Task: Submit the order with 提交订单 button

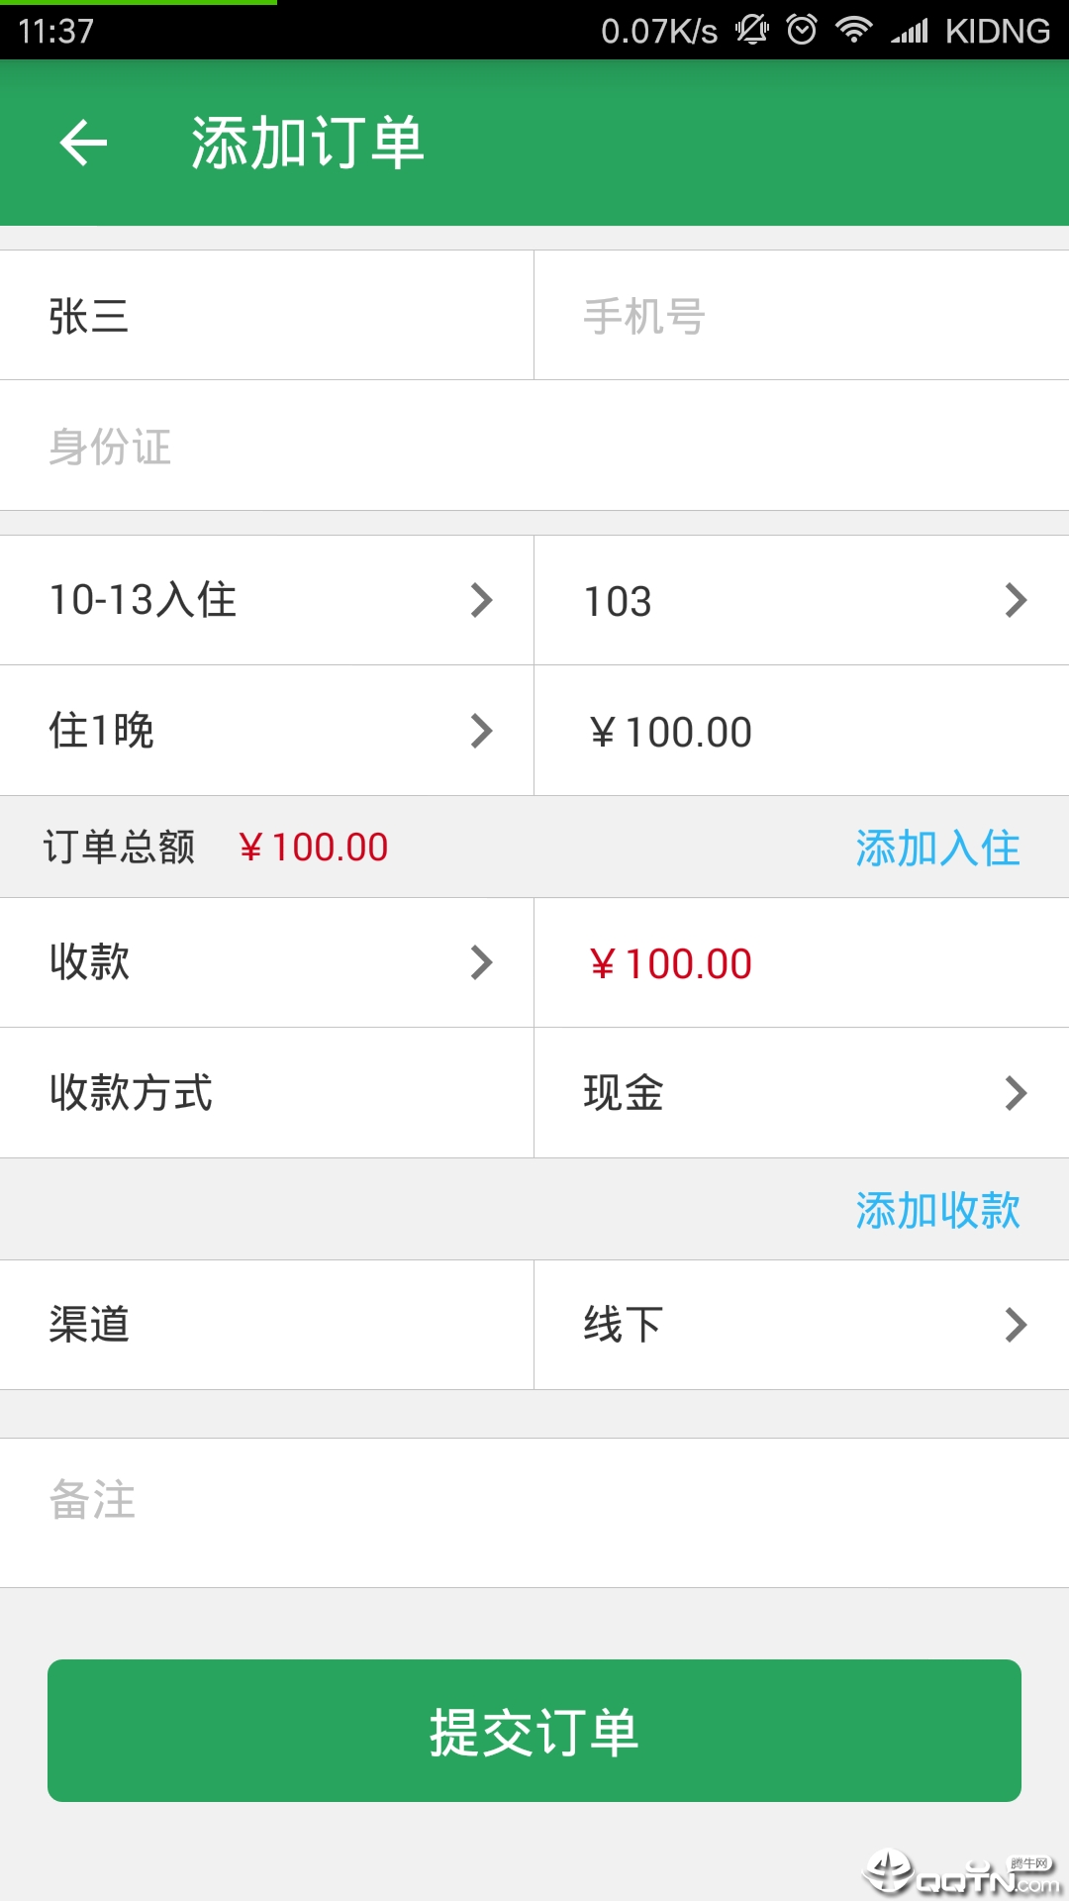Action: point(534,1731)
